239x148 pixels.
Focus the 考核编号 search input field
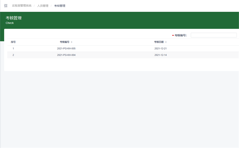(x=214, y=35)
